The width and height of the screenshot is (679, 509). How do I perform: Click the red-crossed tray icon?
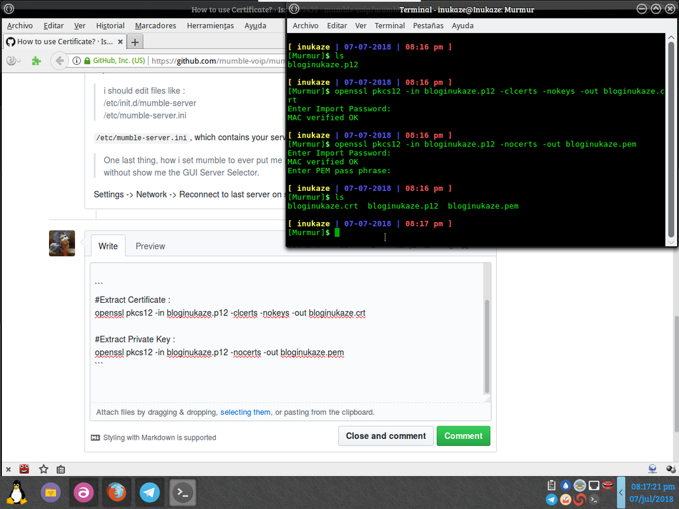608,485
